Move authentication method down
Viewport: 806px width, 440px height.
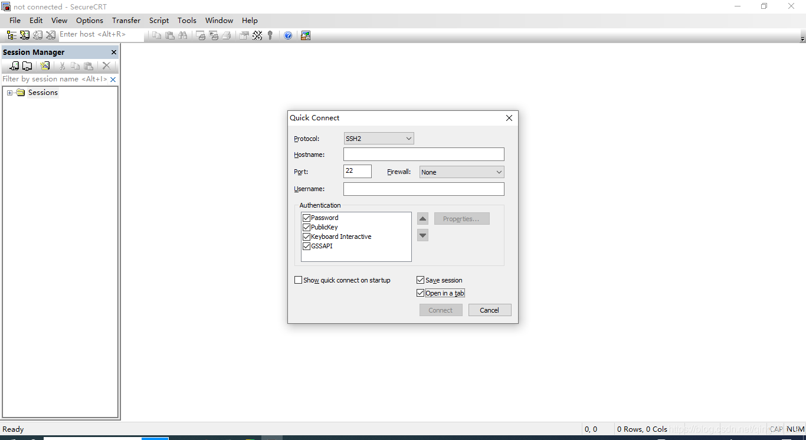click(422, 235)
